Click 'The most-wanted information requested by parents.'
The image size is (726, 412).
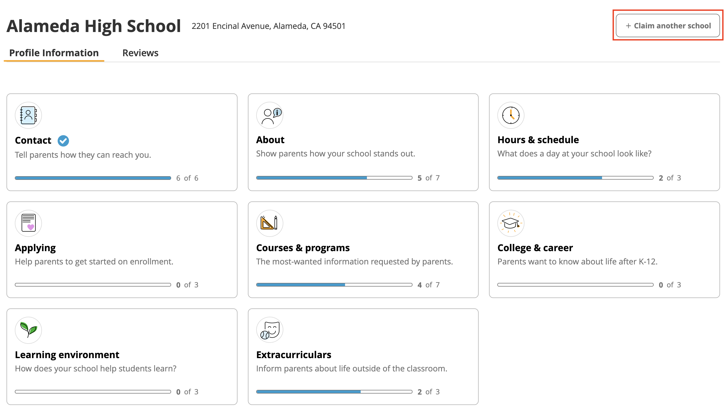[x=354, y=262]
